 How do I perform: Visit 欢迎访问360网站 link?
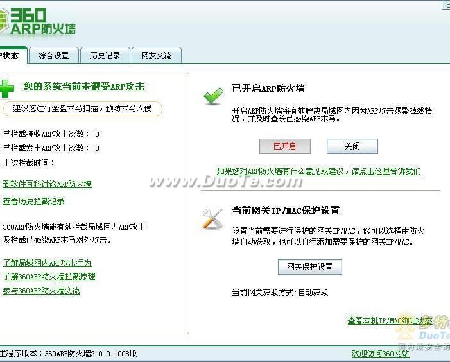(x=380, y=354)
